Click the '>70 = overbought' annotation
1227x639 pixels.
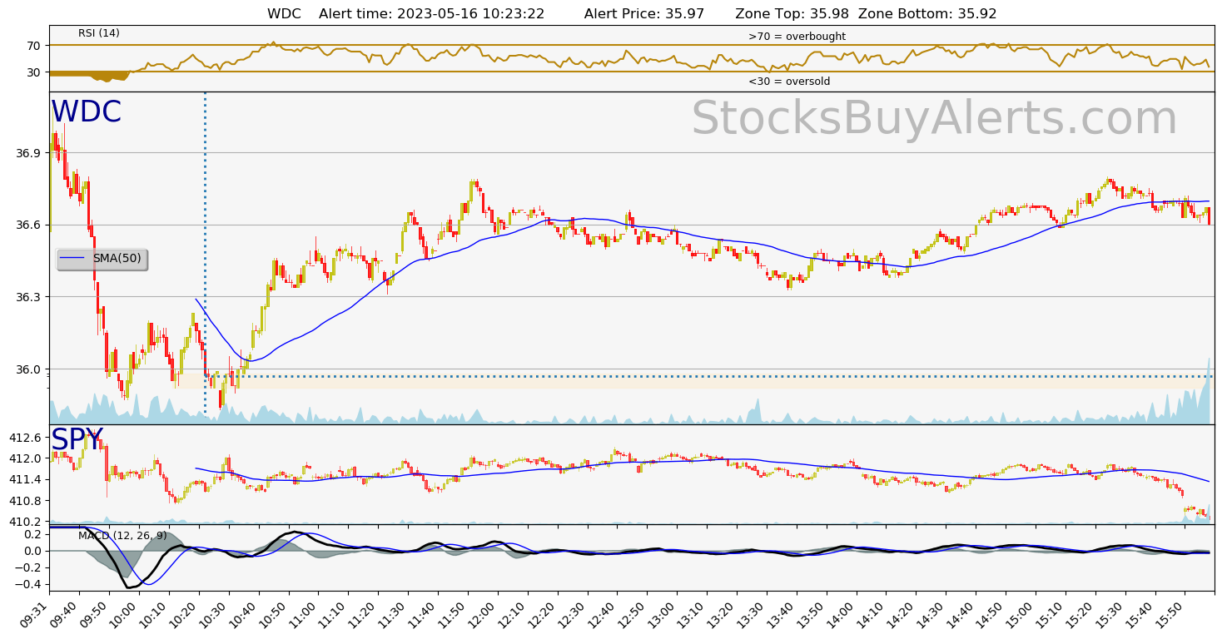(797, 37)
